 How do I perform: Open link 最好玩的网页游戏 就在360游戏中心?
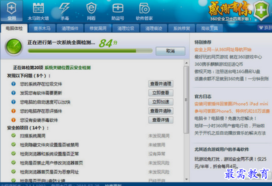click(228, 57)
